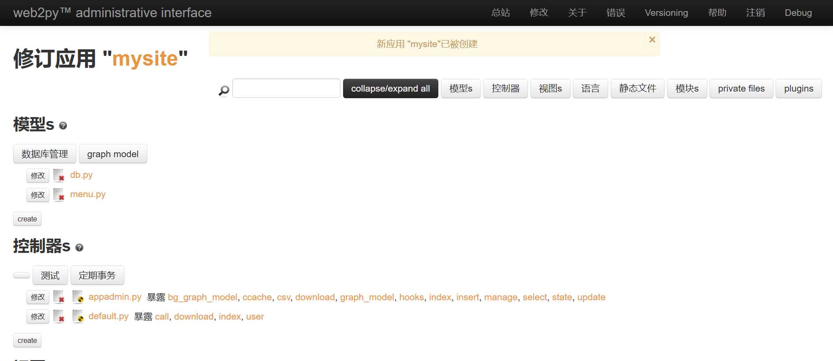Open Versioning in the top menu

[x=666, y=13]
